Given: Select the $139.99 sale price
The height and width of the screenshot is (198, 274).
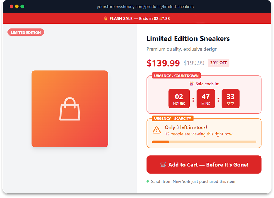Looking at the screenshot, I should point(163,63).
